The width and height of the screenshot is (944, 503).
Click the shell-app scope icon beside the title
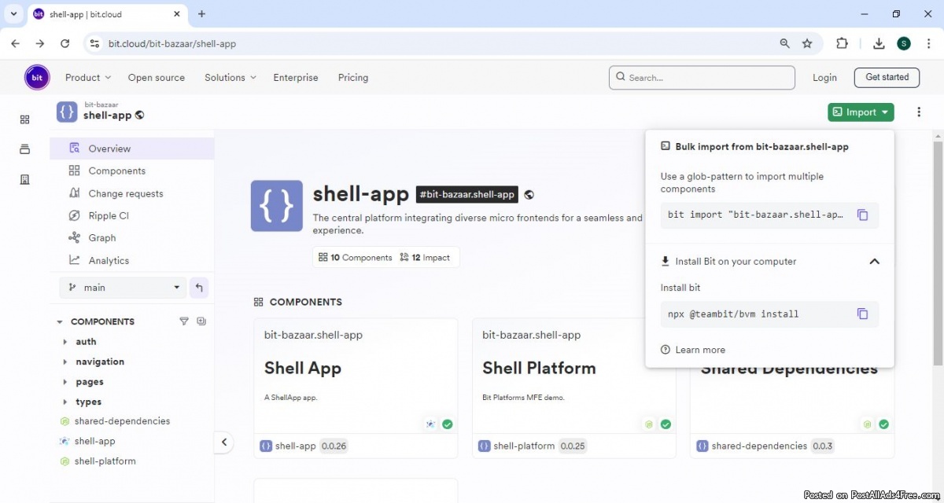(x=67, y=112)
